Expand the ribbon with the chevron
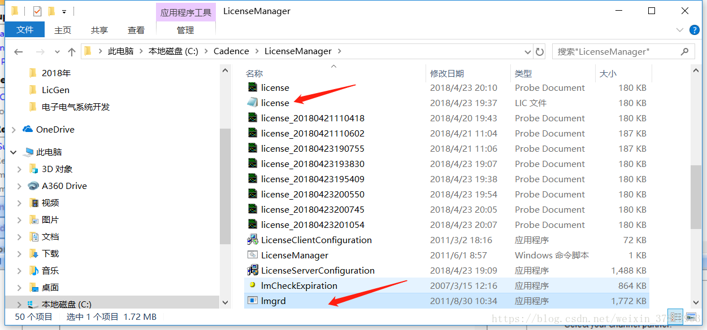The image size is (707, 330). coord(680,30)
